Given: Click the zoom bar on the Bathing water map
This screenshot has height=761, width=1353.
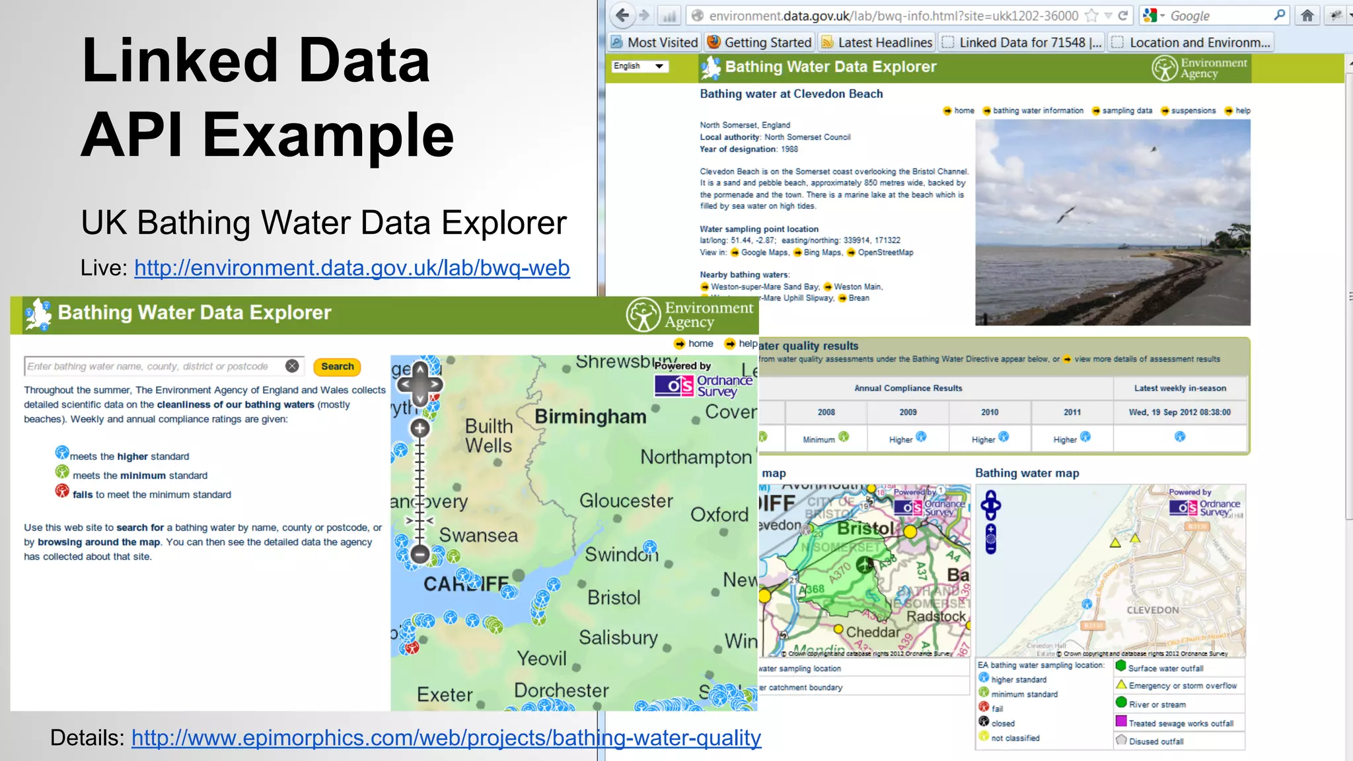Looking at the screenshot, I should point(990,539).
